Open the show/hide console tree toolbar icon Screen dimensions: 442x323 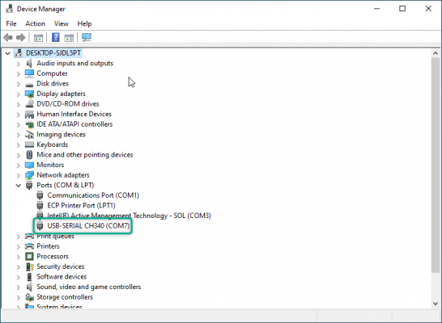tap(38, 37)
